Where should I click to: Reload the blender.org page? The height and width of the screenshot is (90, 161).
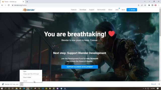(9, 5)
